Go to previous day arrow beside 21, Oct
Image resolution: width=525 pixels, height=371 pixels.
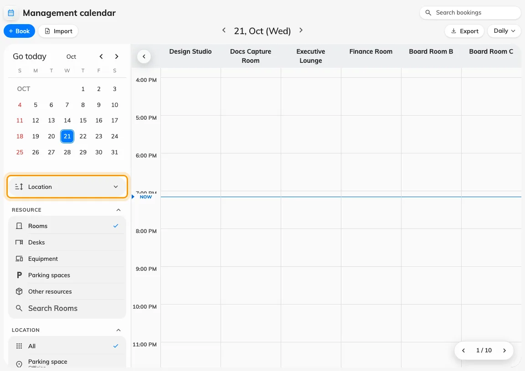point(224,30)
